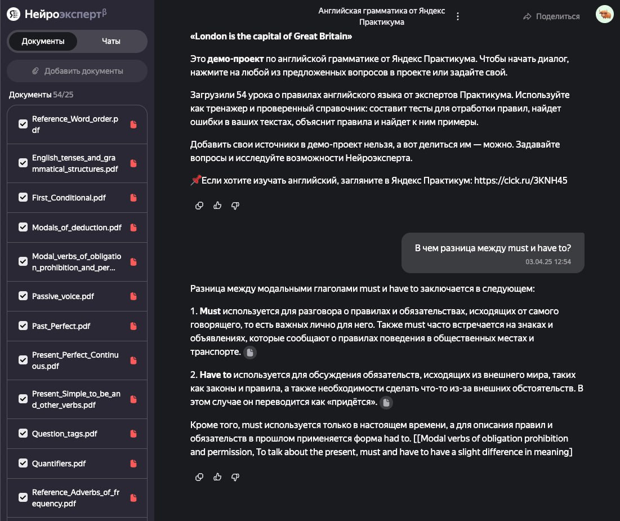This screenshot has width=620, height=521.
Task: Toggle Past_Perfect.pdf checkbox
Action: tap(23, 326)
